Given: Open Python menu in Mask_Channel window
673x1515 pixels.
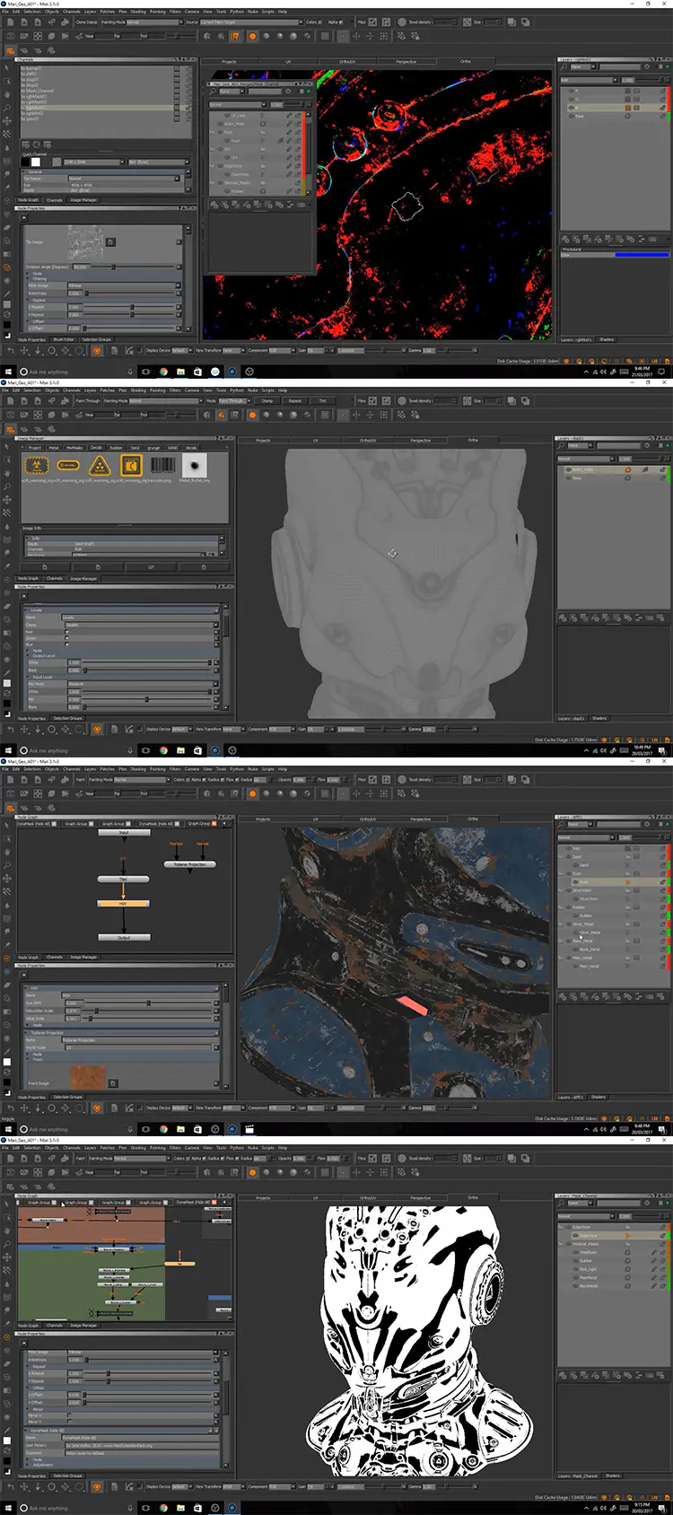Looking at the screenshot, I should [237, 1148].
